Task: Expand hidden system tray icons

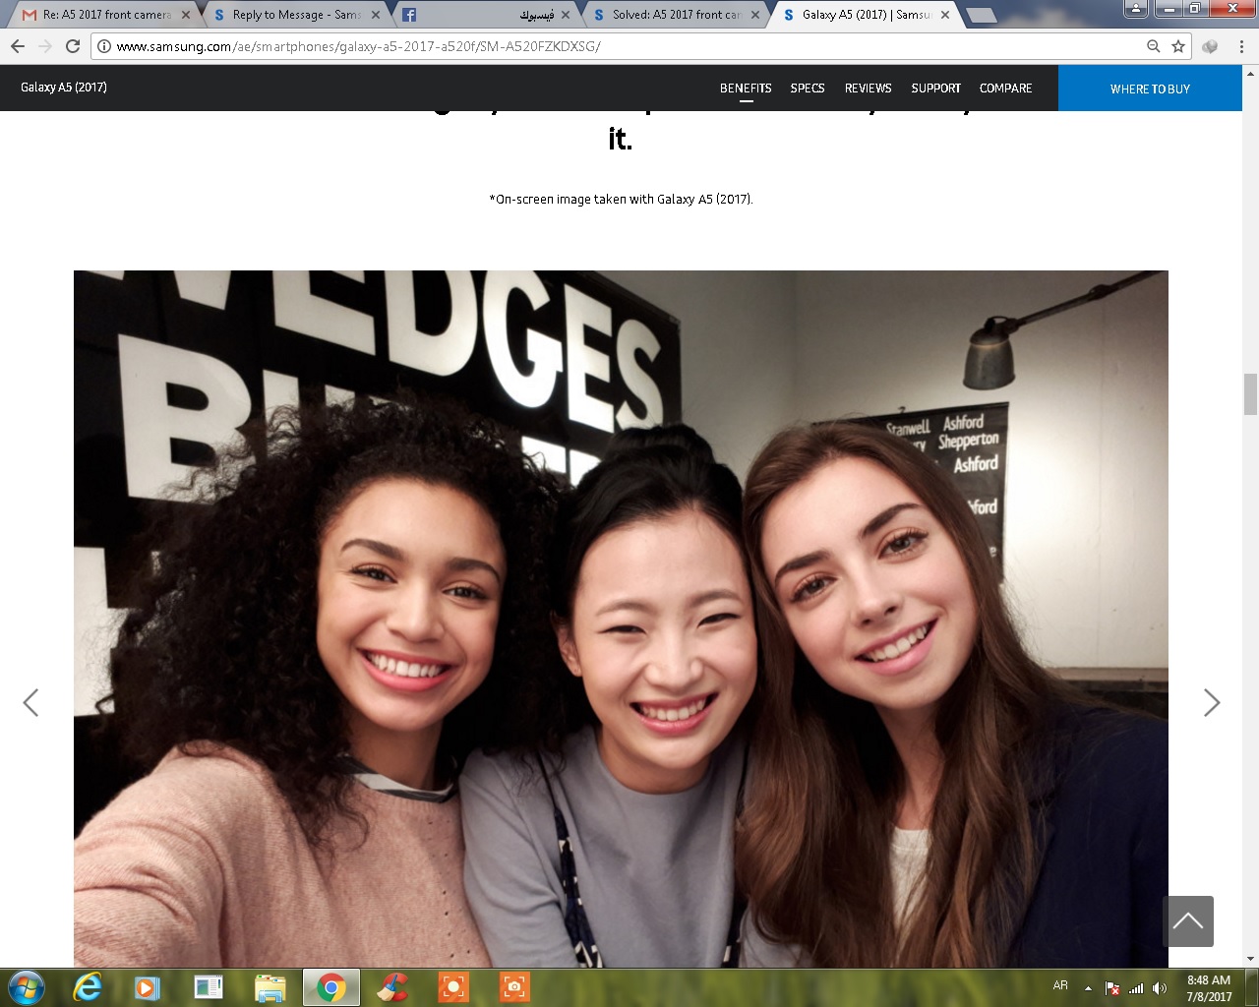Action: [x=1088, y=988]
